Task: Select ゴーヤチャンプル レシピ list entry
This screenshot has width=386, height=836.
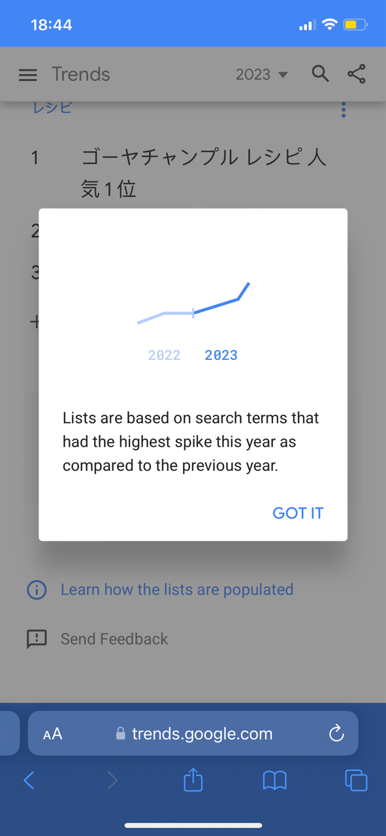Action: [x=204, y=173]
